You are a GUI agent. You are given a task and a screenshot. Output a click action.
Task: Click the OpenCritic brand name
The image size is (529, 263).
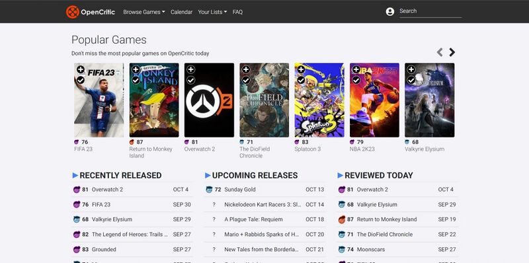click(98, 12)
